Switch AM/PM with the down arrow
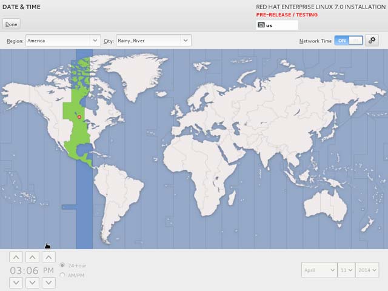This screenshot has width=388, height=291. coord(48,283)
